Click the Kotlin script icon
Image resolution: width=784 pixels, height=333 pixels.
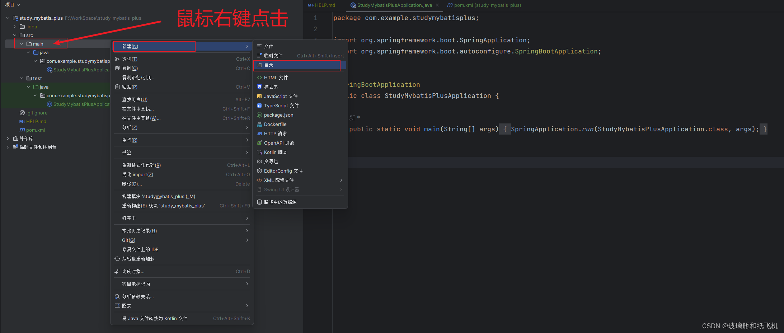(x=259, y=152)
